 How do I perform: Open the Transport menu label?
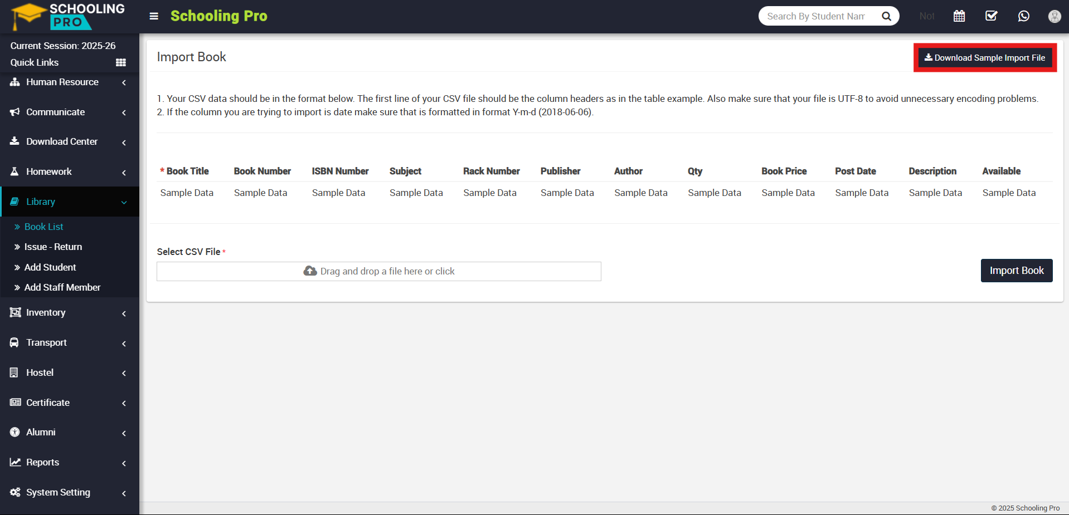coord(46,342)
